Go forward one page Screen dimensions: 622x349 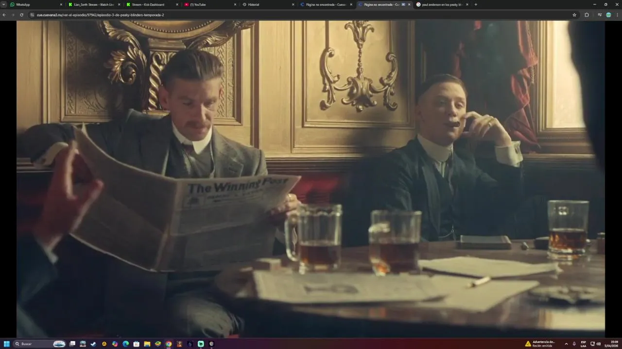13,15
